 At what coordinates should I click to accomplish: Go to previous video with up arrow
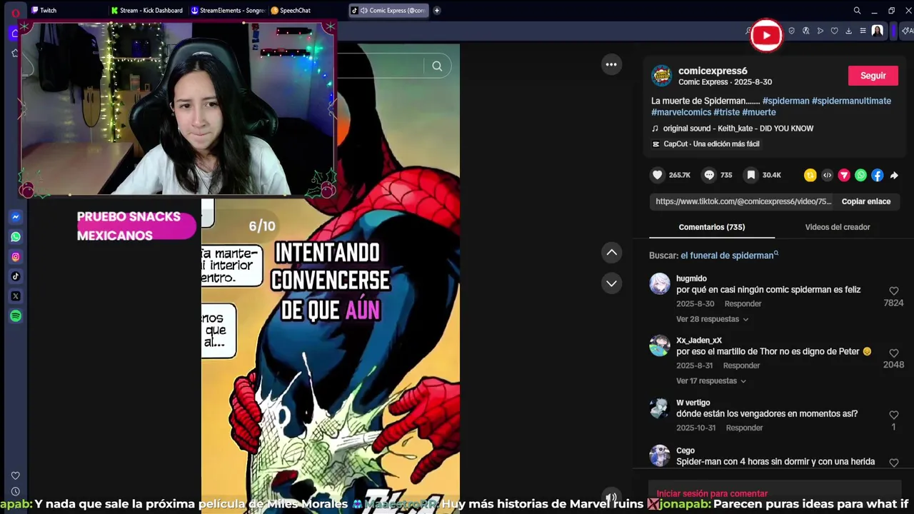pos(612,252)
